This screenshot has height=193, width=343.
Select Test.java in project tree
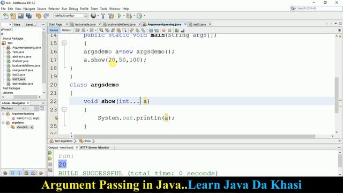[18, 52]
